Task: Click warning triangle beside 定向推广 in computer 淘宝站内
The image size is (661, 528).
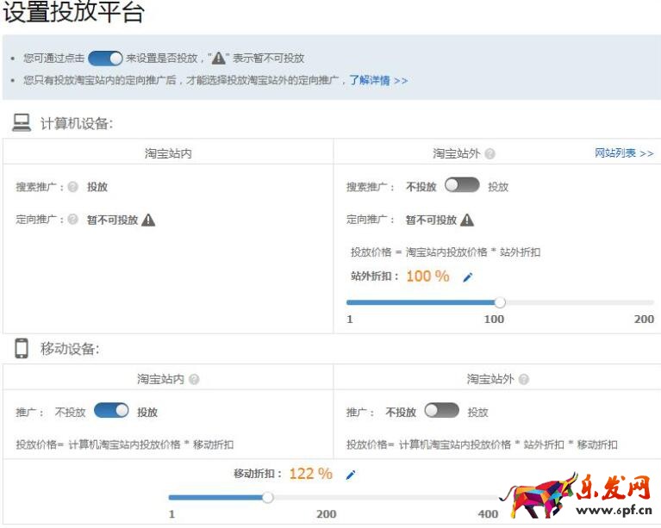Action: click(148, 220)
